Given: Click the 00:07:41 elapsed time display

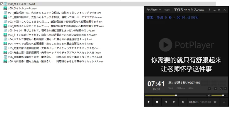Looking at the screenshot, I should 194,102.
